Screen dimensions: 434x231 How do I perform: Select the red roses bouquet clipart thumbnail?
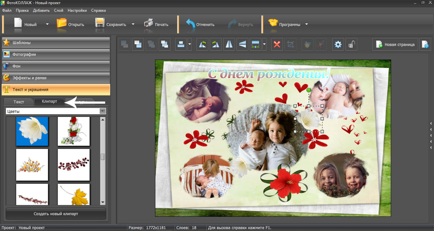pyautogui.click(x=74, y=131)
